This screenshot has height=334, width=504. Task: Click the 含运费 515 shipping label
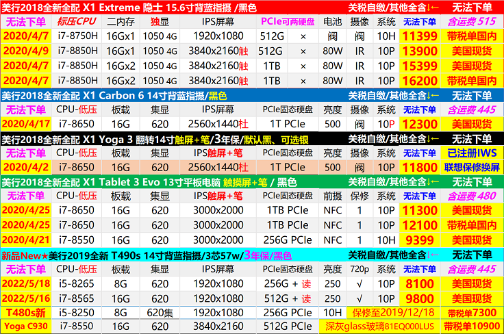[x=471, y=22]
